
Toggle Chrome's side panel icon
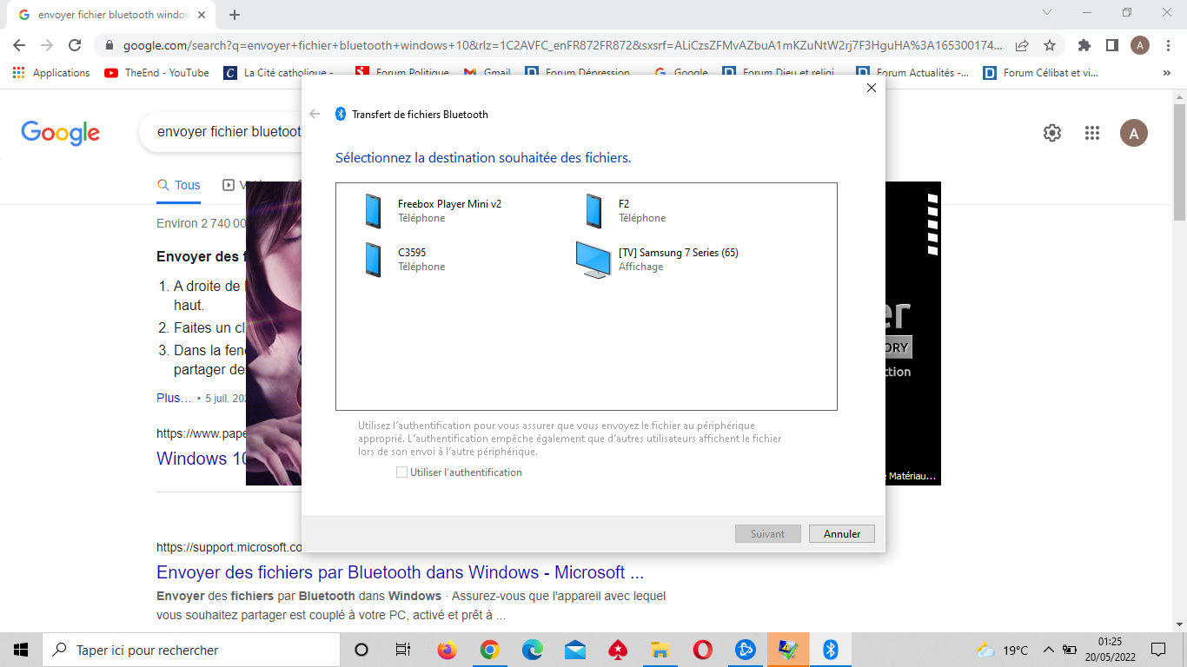1111,45
